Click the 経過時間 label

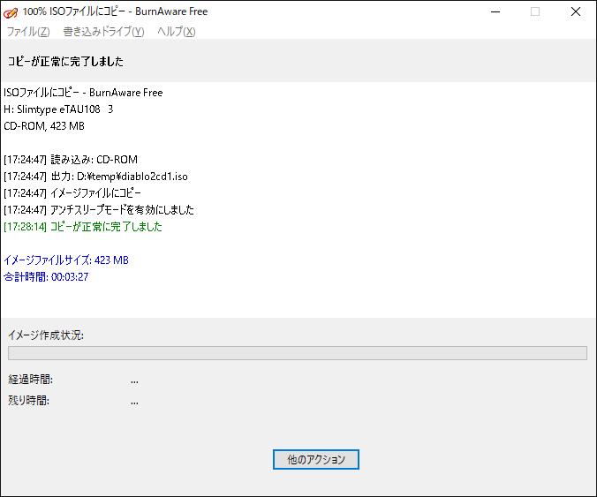point(30,380)
